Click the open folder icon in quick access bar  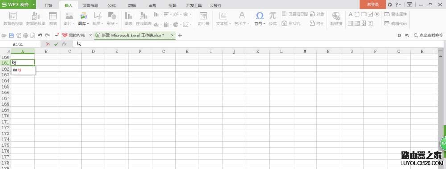[x=4, y=36]
